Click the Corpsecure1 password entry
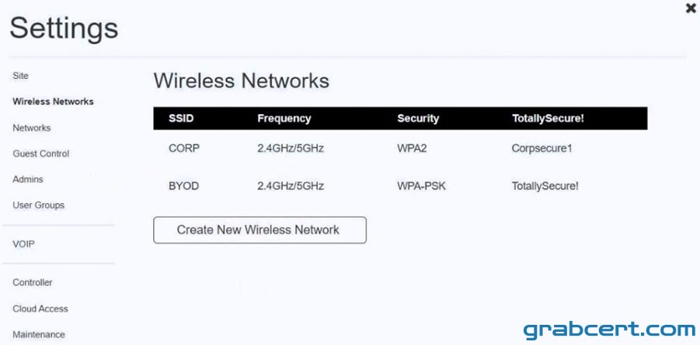700x345 pixels. [542, 148]
